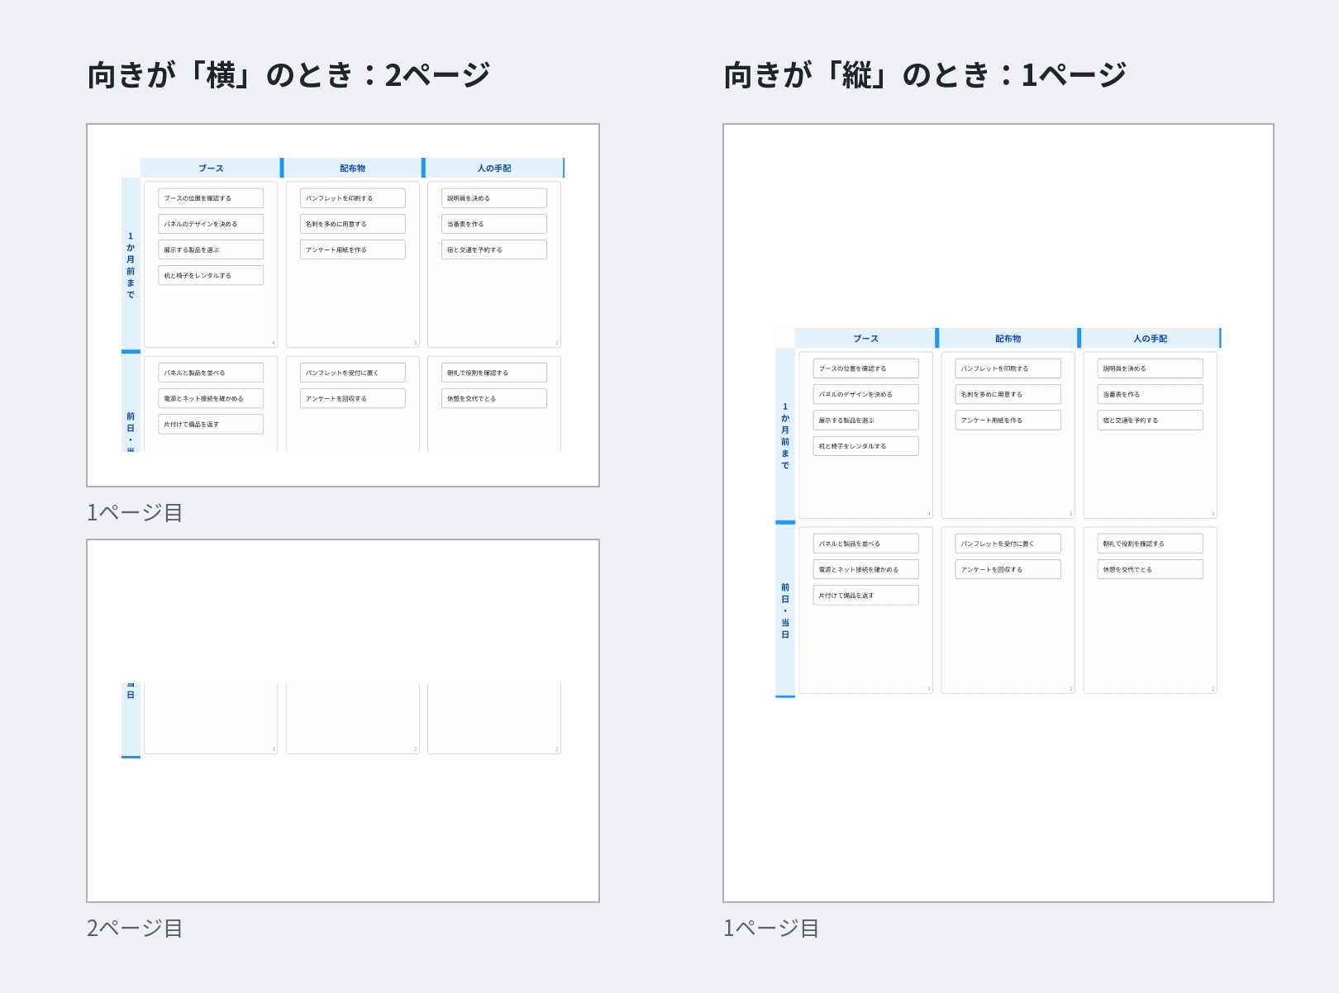Viewport: 1339px width, 993px height.
Task: Click 配布物 column header in portrait page
Action: (x=1008, y=338)
